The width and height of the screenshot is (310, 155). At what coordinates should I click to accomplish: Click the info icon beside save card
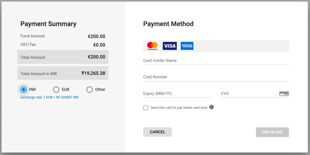212,107
